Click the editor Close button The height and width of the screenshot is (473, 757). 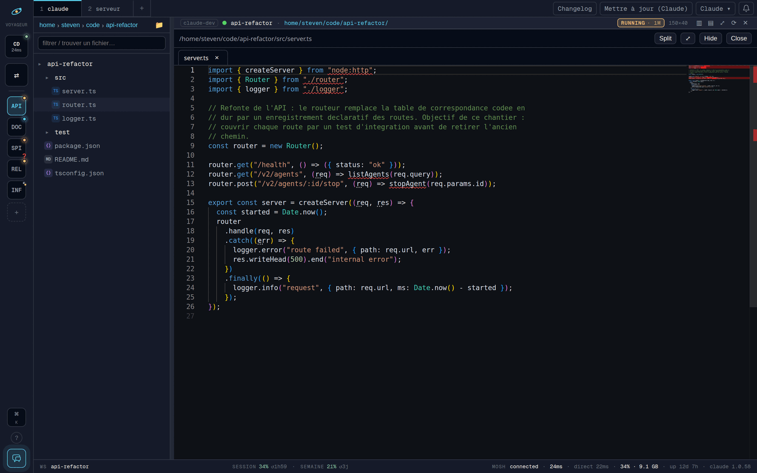point(739,38)
